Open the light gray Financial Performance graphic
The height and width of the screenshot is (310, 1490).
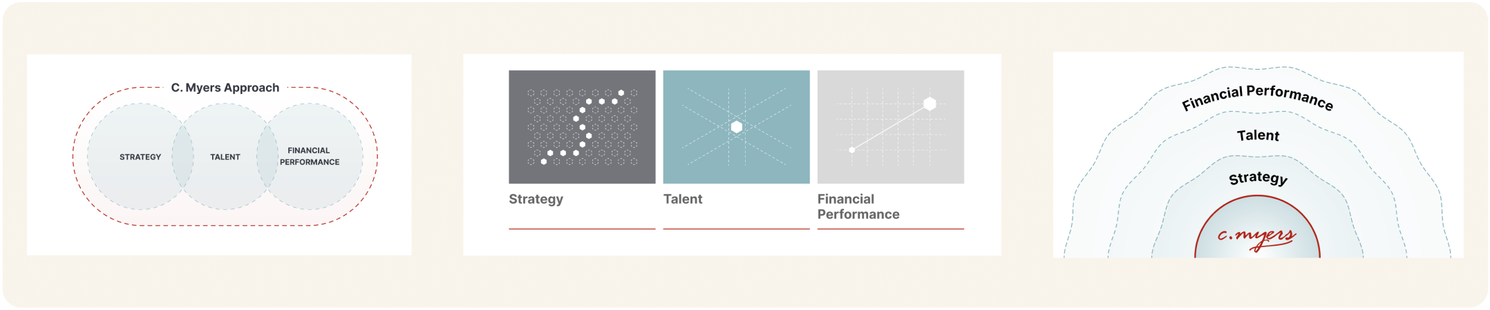coord(891,127)
